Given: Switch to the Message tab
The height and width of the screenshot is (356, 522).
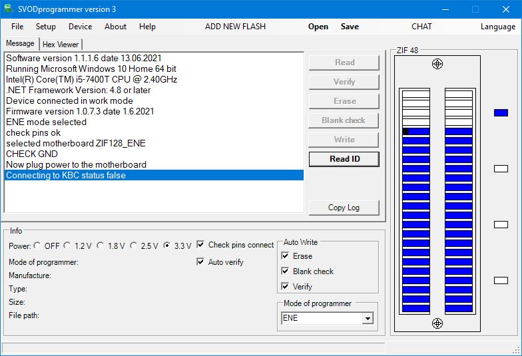Looking at the screenshot, I should click(x=20, y=44).
